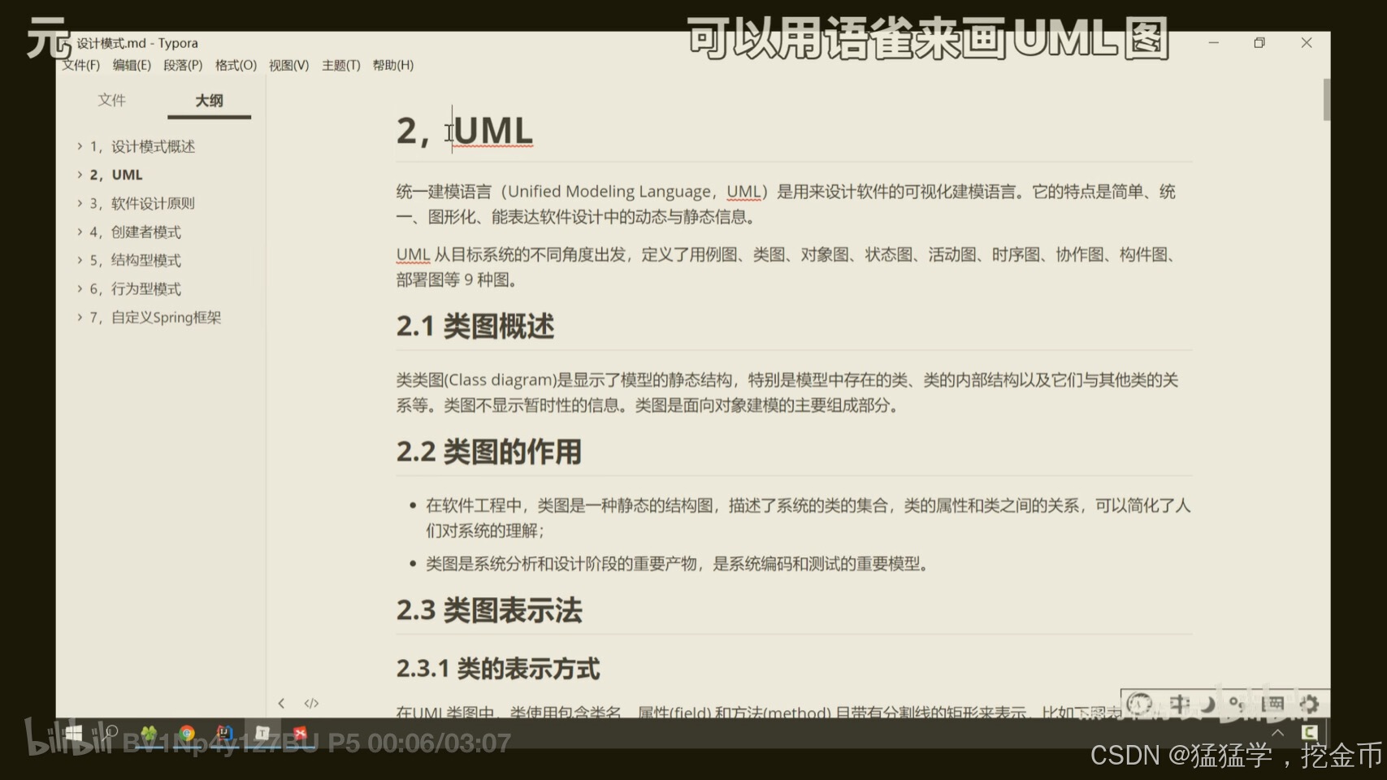1387x780 pixels.
Task: Open the 编辑(E) menu
Action: point(132,65)
